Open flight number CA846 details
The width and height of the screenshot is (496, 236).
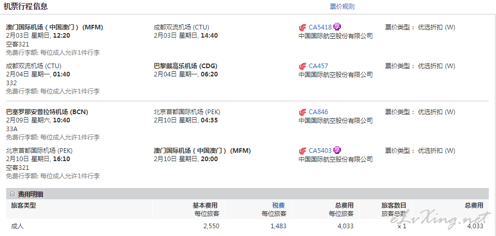coord(318,112)
